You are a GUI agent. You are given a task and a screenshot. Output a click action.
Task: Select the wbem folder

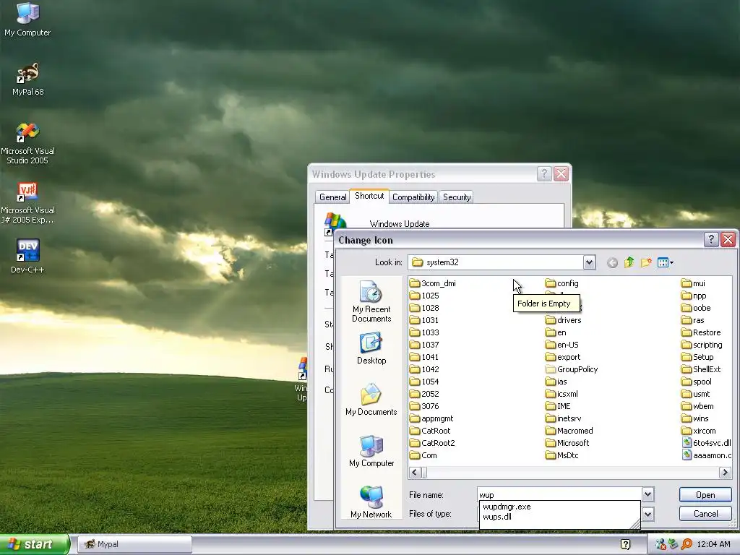coord(697,406)
